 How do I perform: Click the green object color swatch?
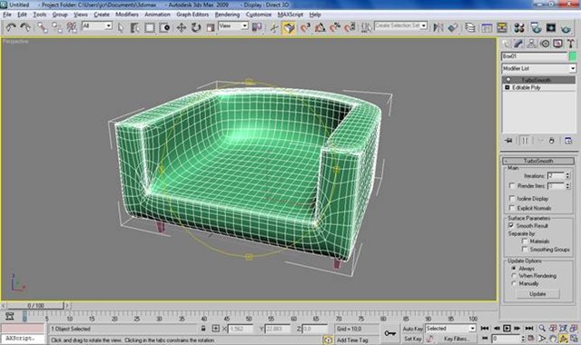click(x=573, y=56)
